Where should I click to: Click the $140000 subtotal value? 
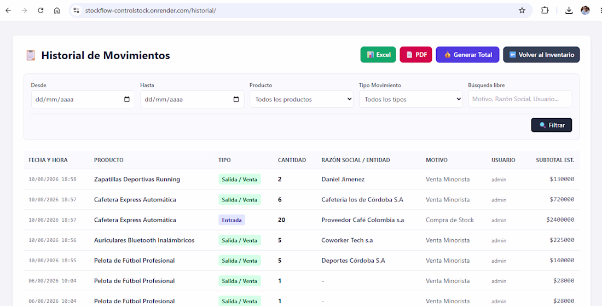(562, 261)
